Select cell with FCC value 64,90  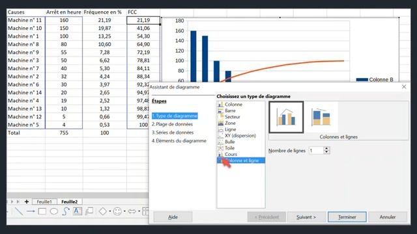[143, 44]
